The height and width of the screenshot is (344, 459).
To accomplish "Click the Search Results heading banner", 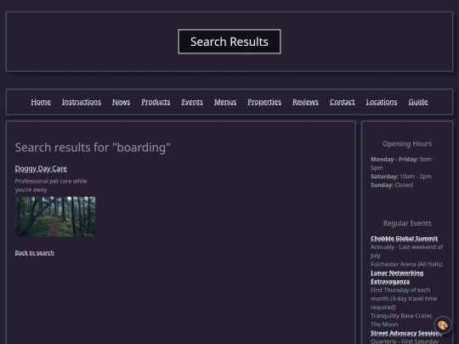I will coord(229,42).
